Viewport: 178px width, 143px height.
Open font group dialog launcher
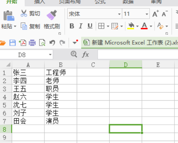pos(167,33)
